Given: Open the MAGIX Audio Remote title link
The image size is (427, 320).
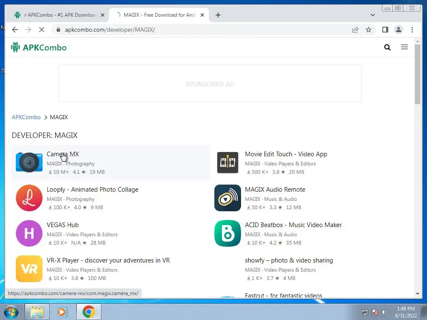Looking at the screenshot, I should pyautogui.click(x=275, y=190).
